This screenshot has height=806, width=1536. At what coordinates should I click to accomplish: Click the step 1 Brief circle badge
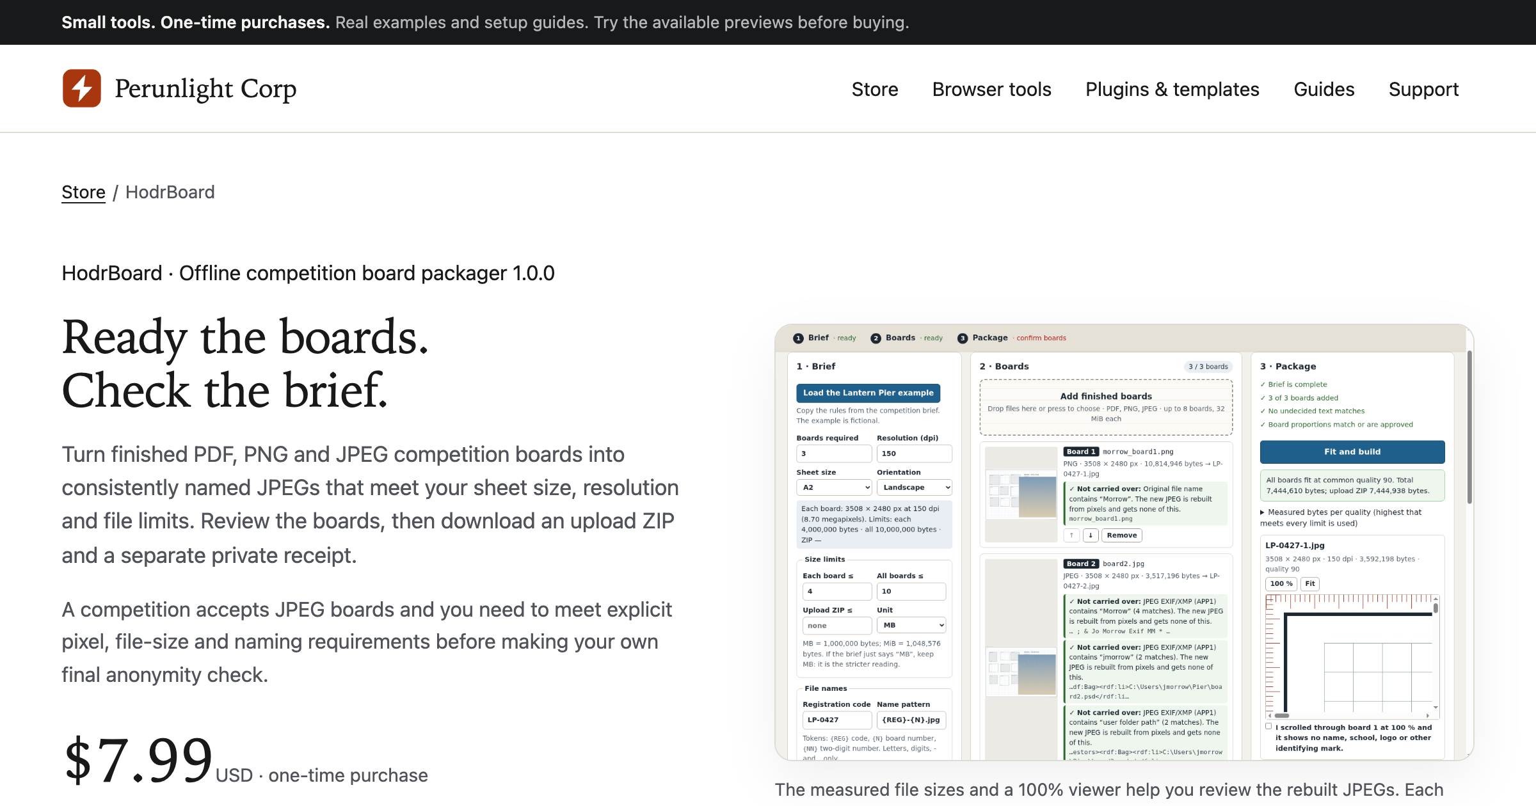click(x=798, y=338)
